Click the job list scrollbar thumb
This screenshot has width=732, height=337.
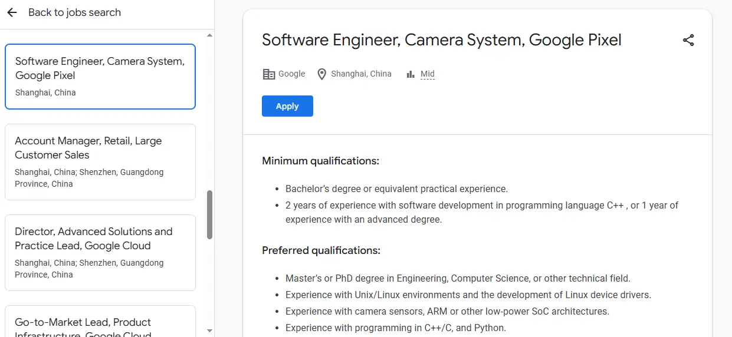[210, 214]
